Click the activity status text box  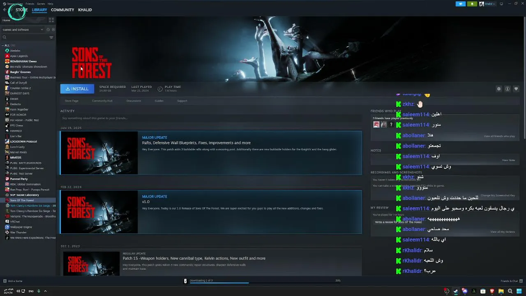(x=211, y=118)
